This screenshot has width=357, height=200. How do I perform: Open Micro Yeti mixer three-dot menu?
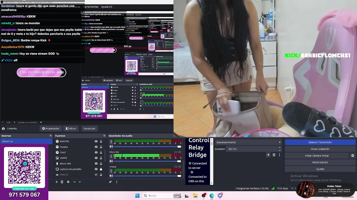[111, 156]
